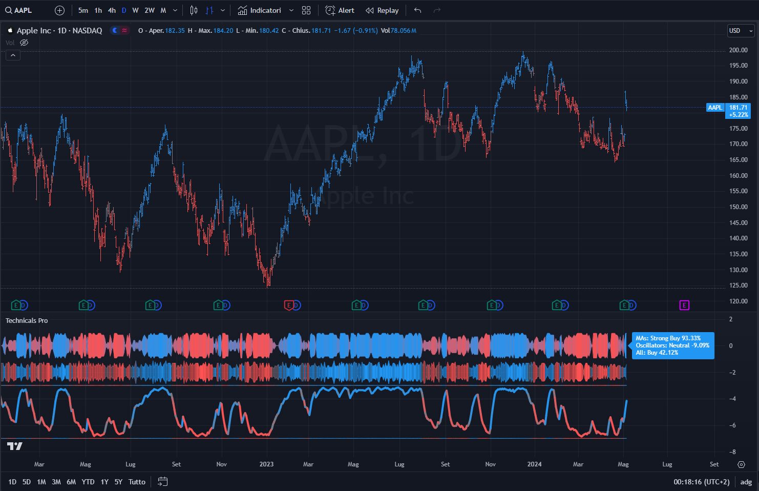Screen dimensions: 759x491
Task: Select the D daily interval
Action: 124,10
